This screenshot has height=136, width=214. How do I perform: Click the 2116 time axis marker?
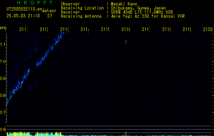tap(126, 30)
